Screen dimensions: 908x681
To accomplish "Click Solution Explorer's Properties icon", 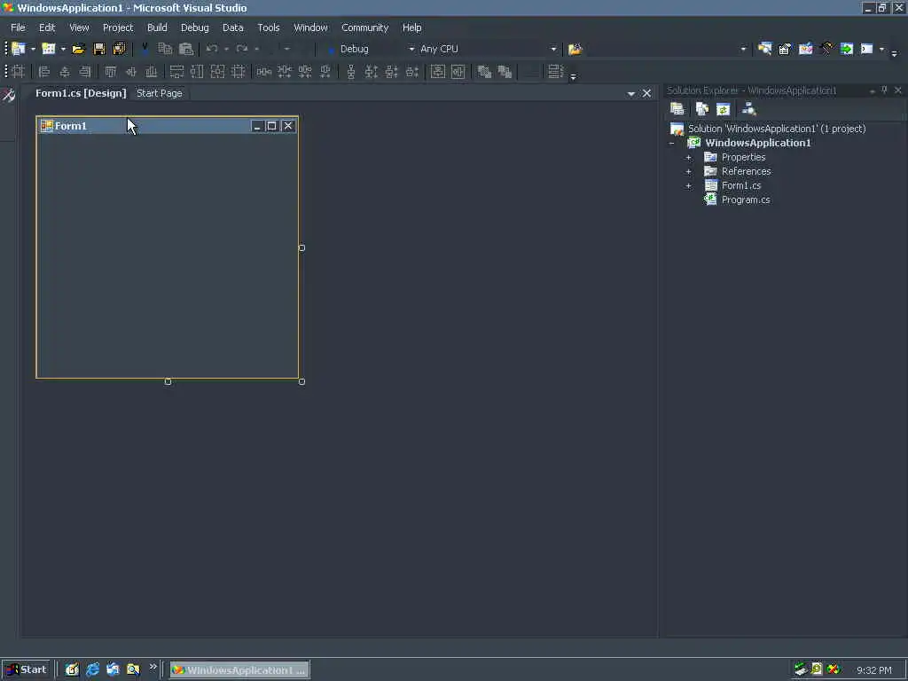I will tap(677, 109).
